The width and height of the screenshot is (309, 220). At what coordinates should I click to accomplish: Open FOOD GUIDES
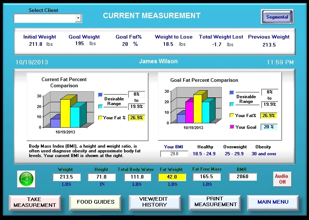(95, 202)
